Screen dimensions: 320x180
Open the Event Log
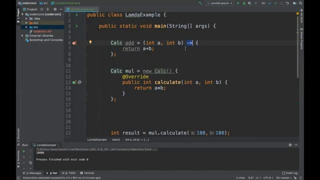(x=290, y=173)
